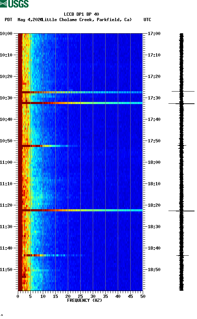Click the 17:40 UTC time label
This screenshot has width=197, height=319.
[x=154, y=119]
